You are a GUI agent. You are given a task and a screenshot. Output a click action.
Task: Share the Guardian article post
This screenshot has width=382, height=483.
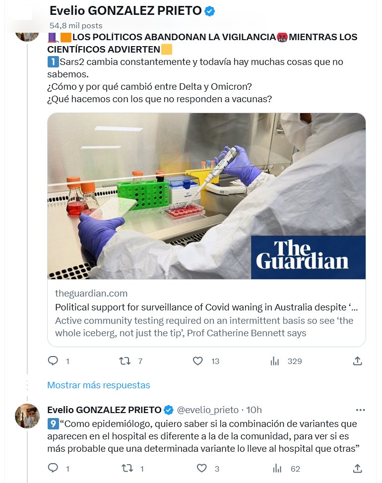[357, 361]
